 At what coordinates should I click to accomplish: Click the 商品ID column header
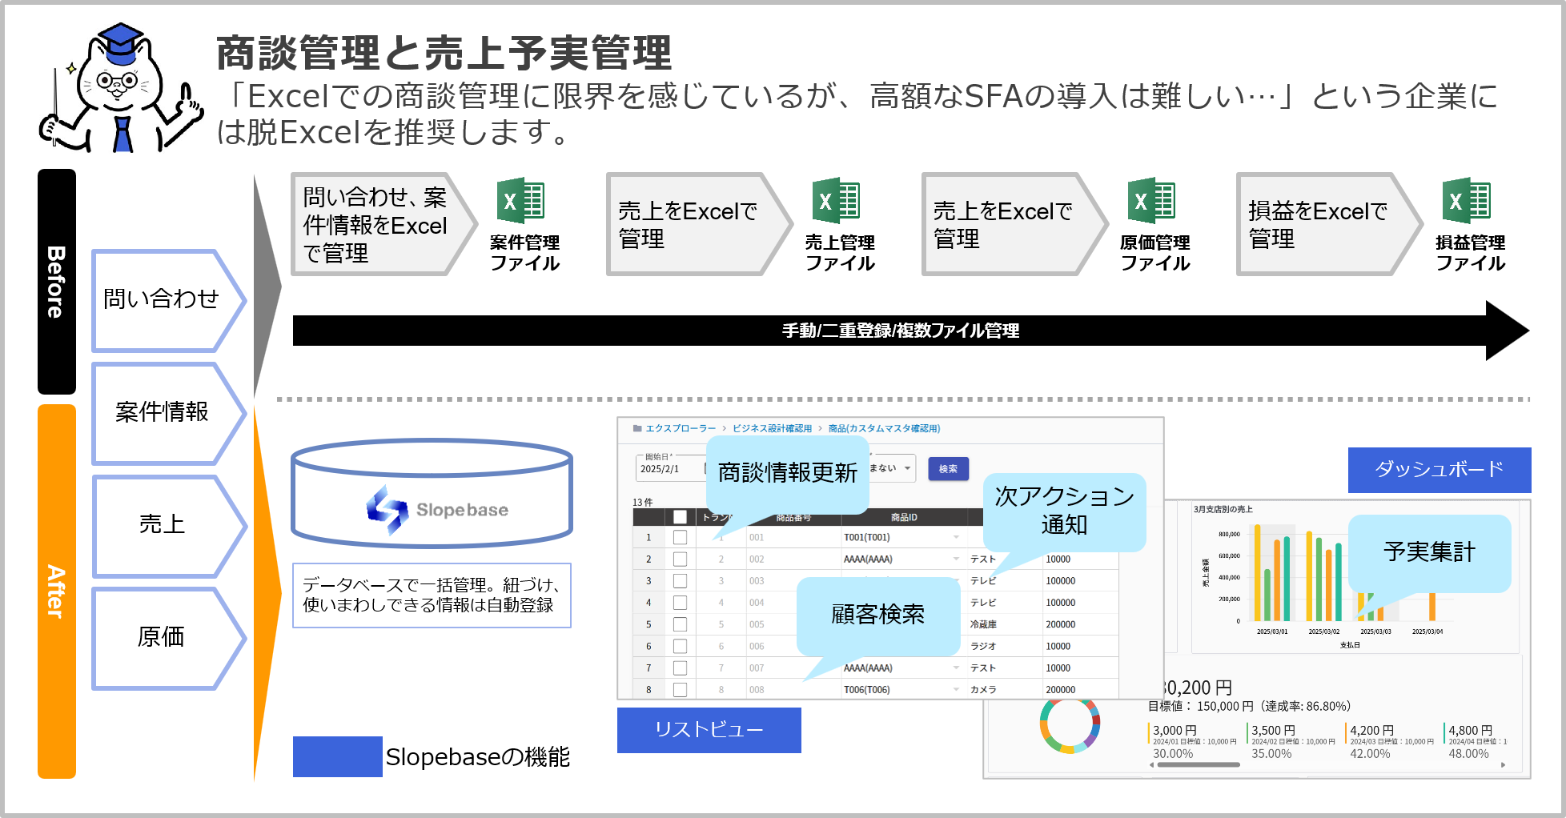coord(904,517)
